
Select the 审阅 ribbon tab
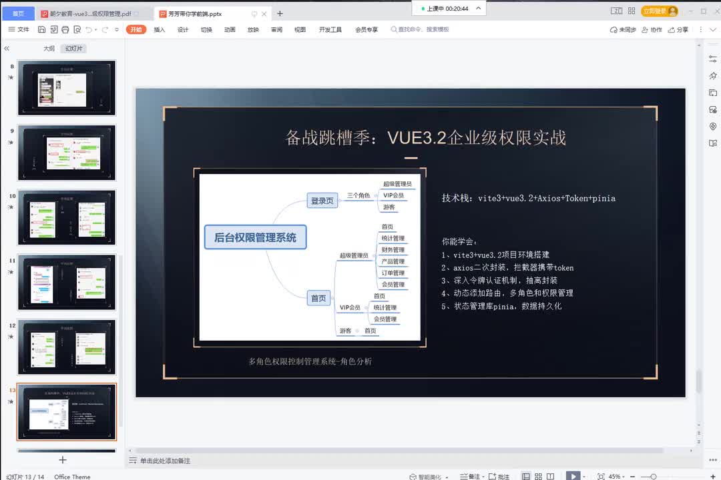(276, 29)
